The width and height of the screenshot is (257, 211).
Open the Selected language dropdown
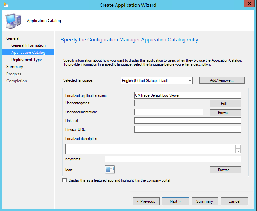[156, 80]
